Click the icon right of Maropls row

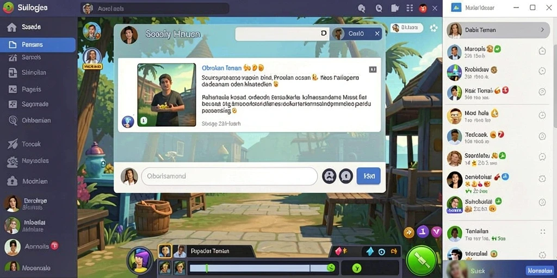[x=542, y=50]
